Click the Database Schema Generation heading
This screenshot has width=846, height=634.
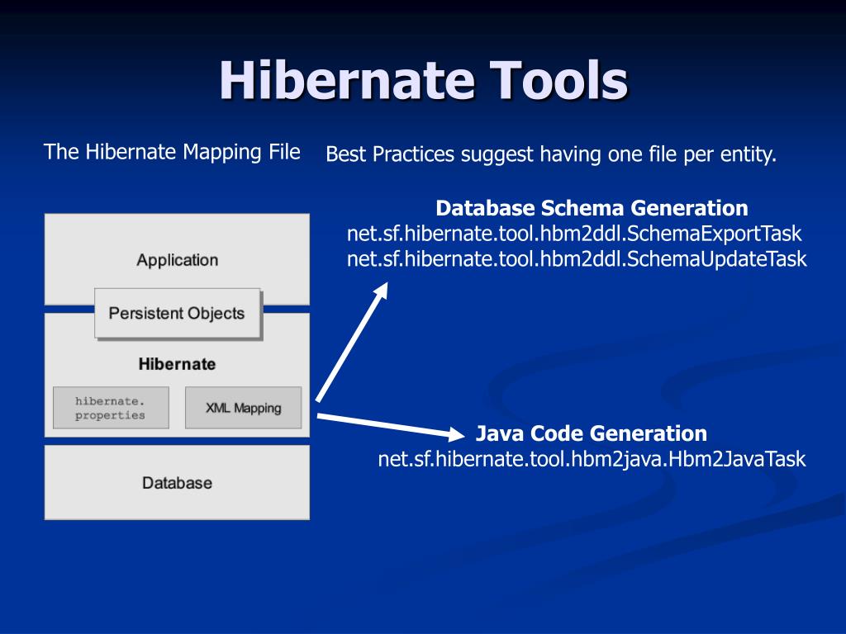click(592, 208)
